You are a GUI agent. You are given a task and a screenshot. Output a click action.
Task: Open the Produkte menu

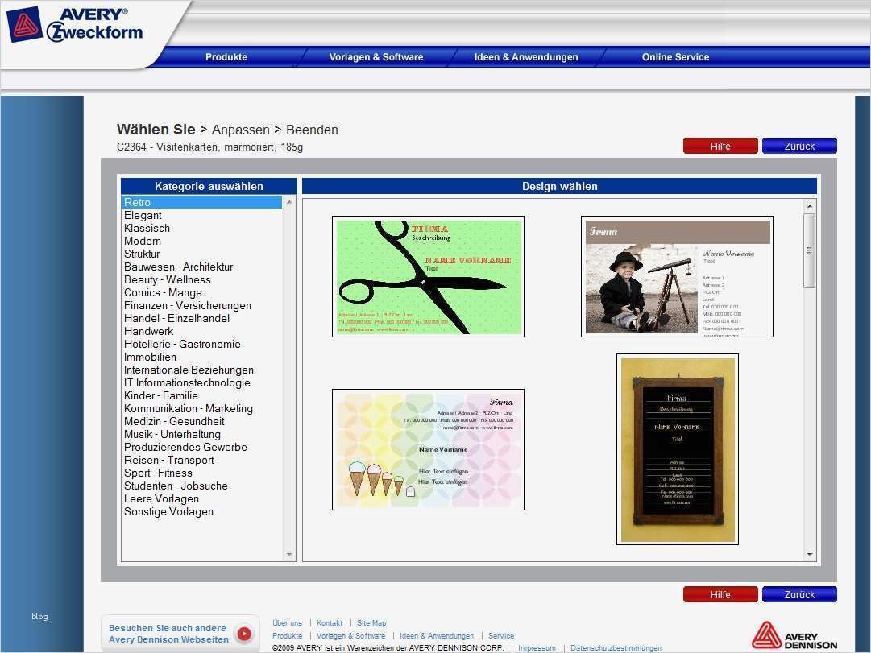click(x=226, y=56)
